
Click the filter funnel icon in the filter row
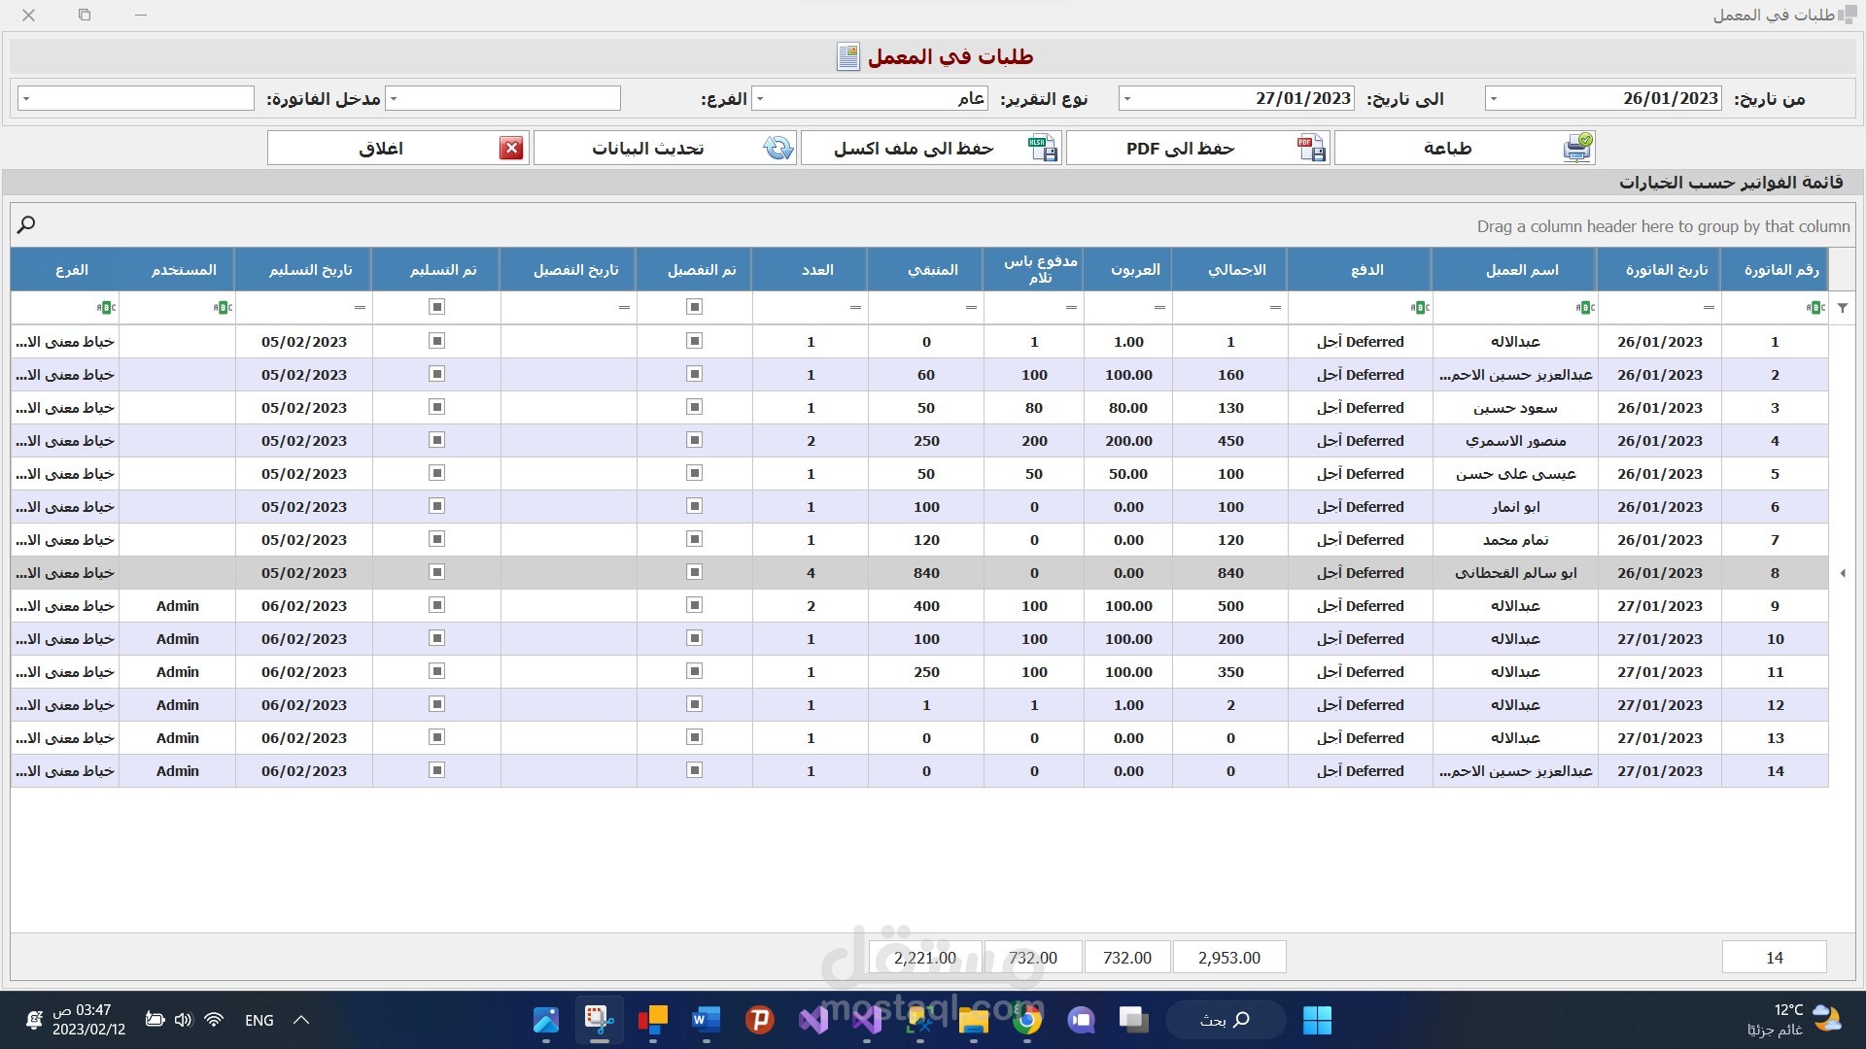[x=1843, y=308]
